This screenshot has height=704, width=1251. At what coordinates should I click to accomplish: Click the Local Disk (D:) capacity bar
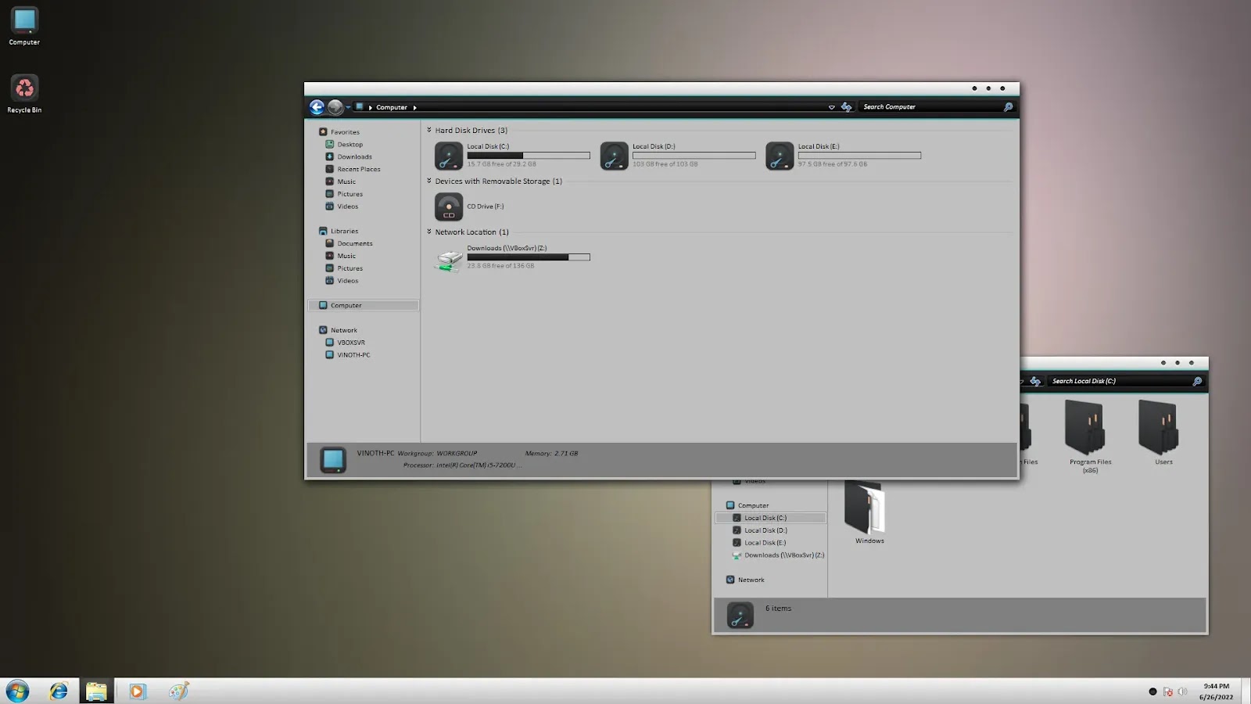[x=694, y=156]
